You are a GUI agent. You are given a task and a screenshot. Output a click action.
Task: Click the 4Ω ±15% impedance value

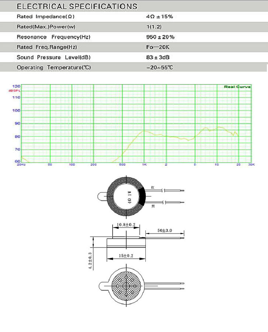[159, 17]
